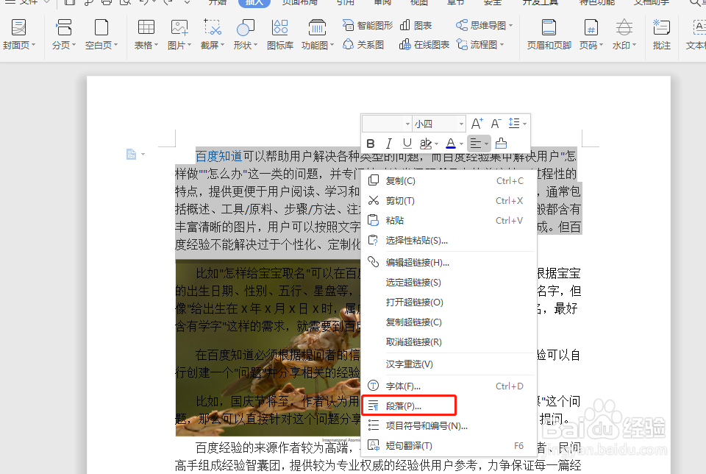
Task: Open the mini toolbar font name dropdown
Action: click(407, 124)
